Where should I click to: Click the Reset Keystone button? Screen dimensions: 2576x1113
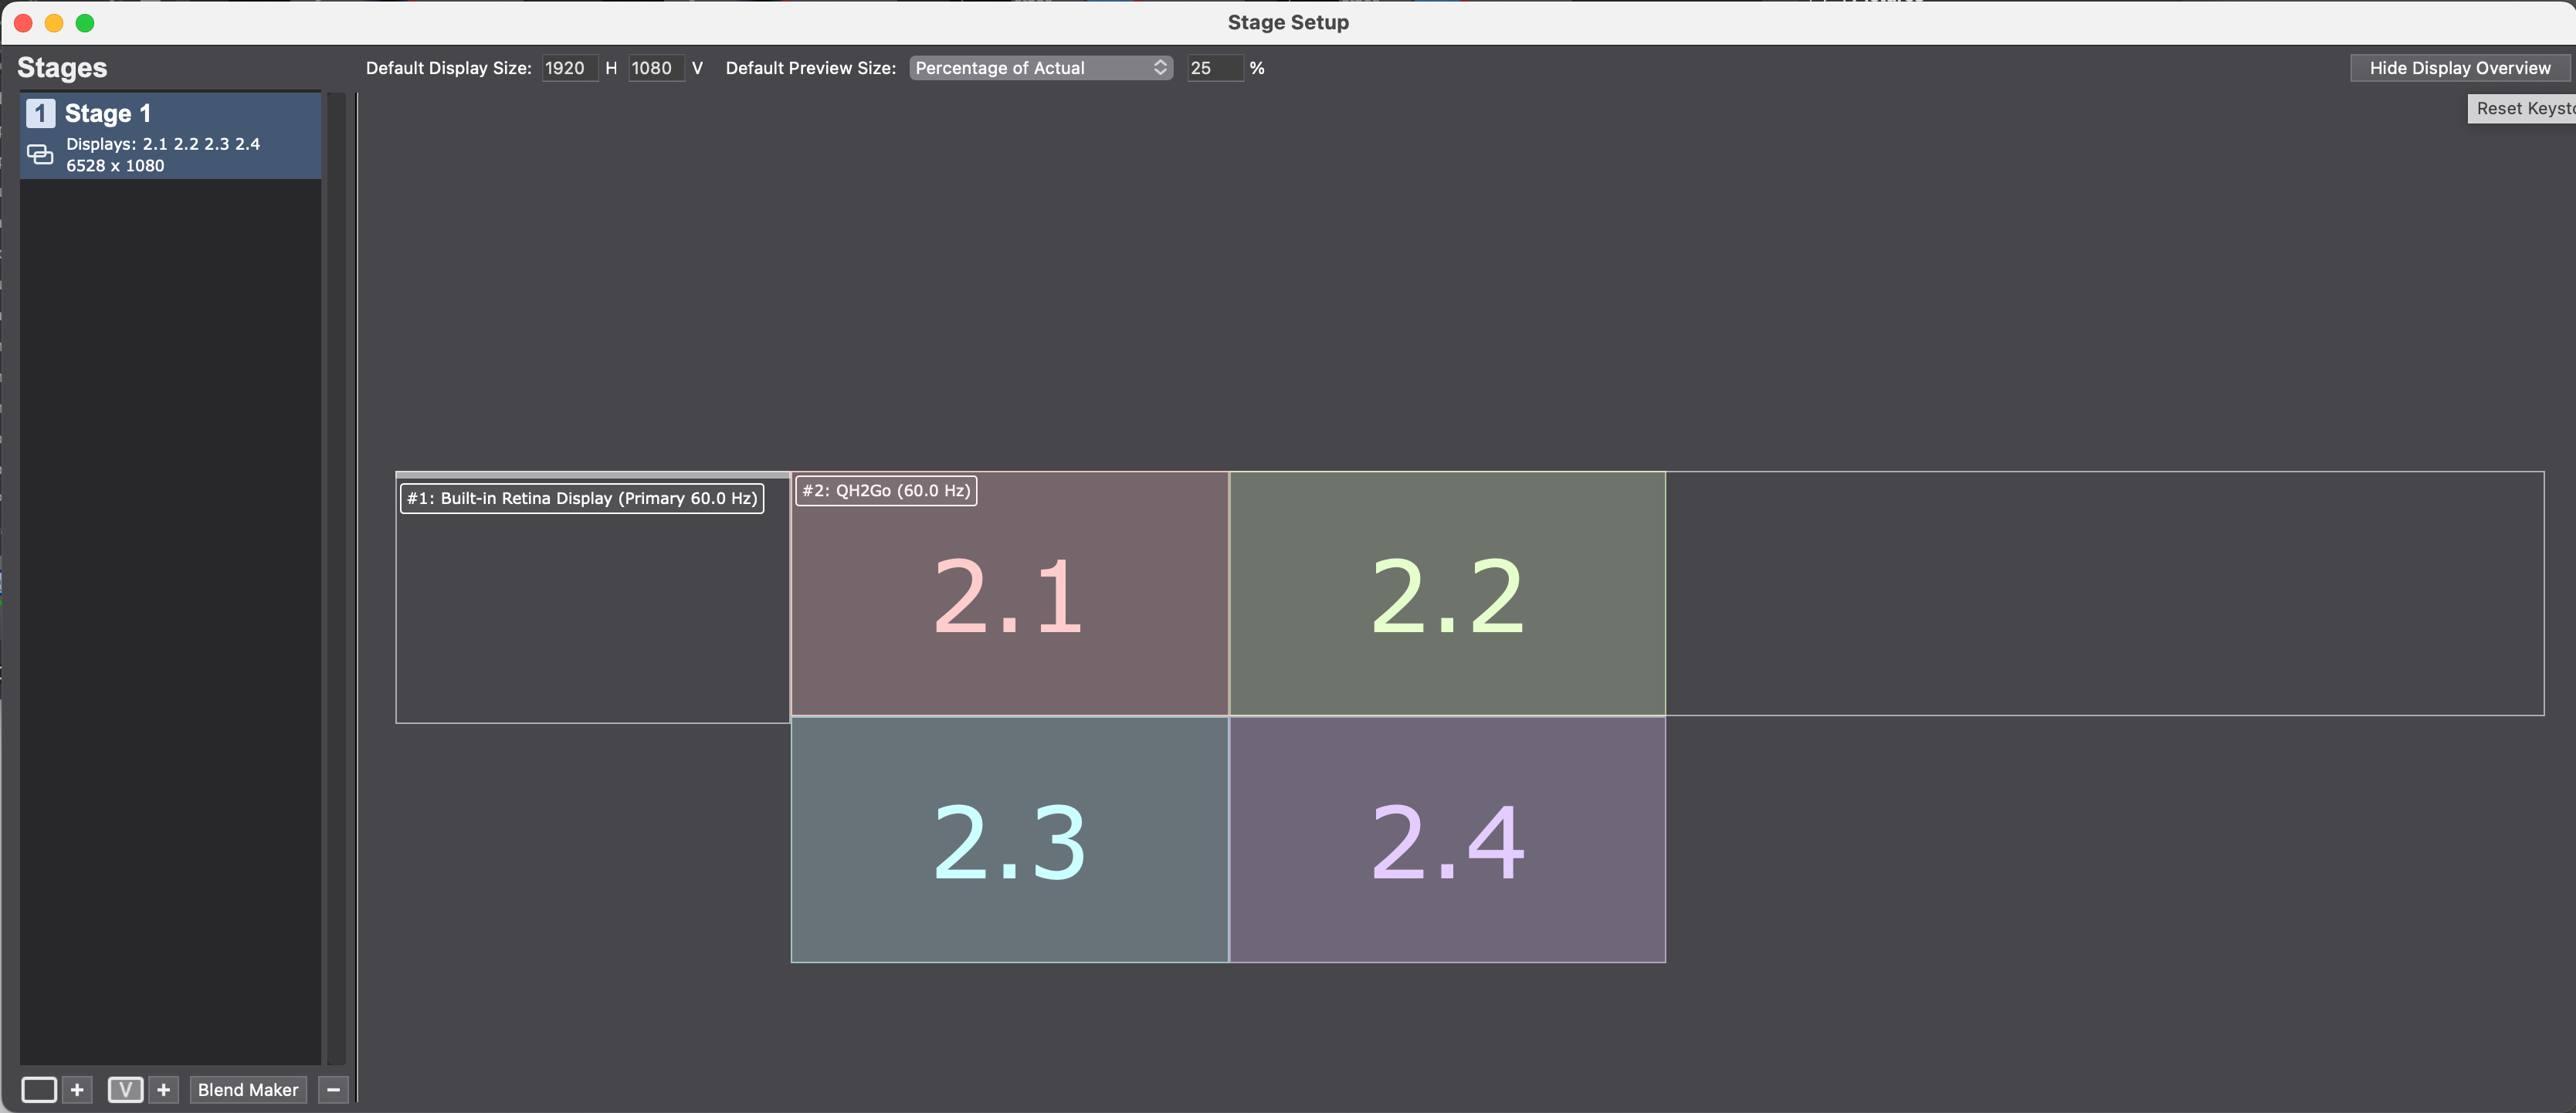[2523, 108]
